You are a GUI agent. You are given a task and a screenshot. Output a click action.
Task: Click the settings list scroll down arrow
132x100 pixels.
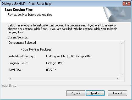pos(122,74)
